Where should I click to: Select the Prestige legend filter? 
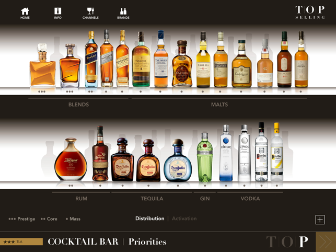pyautogui.click(x=21, y=219)
